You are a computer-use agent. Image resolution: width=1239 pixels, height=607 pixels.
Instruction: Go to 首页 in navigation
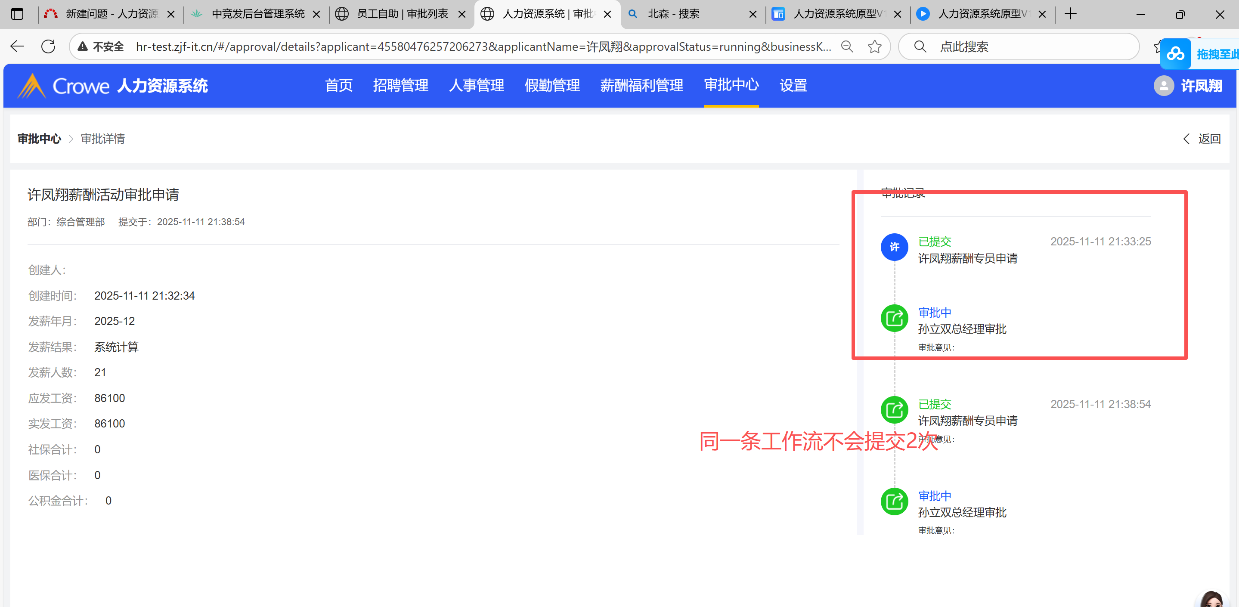point(339,85)
